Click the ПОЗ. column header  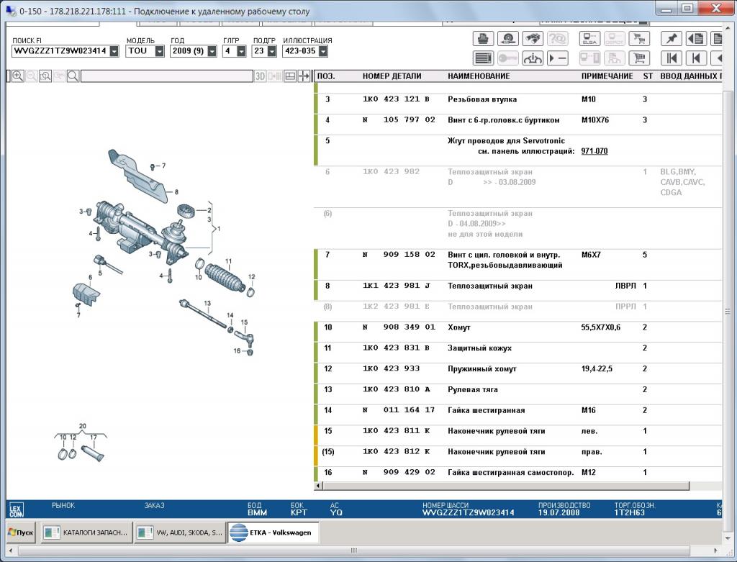coord(326,76)
